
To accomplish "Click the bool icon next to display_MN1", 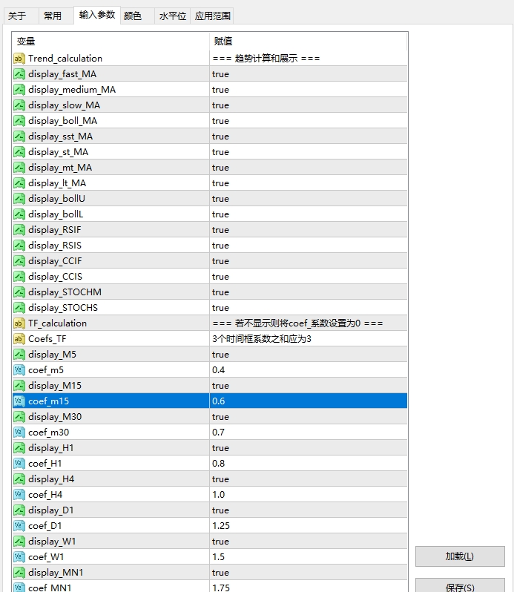I will point(19,573).
